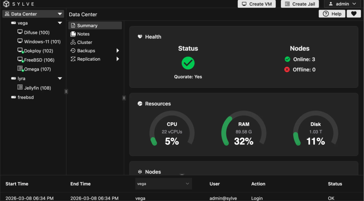Click the heart donate button

(354, 14)
